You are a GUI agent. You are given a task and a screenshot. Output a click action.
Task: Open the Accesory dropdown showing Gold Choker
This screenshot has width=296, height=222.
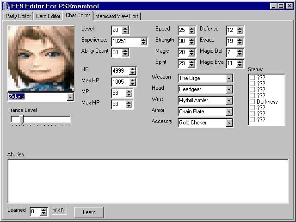tap(229, 123)
